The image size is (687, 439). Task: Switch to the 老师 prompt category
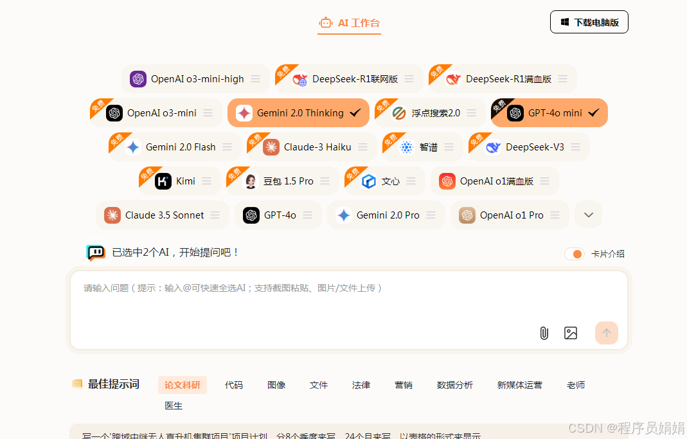point(576,385)
